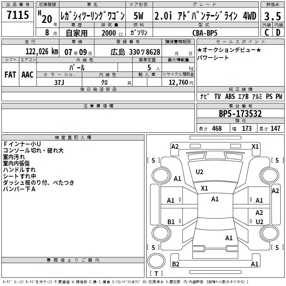Click the damage code legend line
The height and width of the screenshot is (286, 286).
coord(126,282)
